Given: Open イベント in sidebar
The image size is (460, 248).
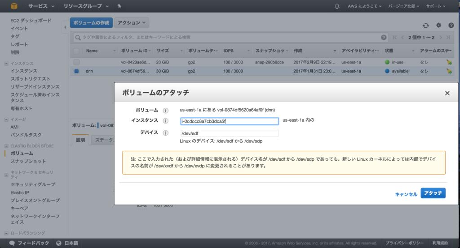Looking at the screenshot, I should coord(19,28).
